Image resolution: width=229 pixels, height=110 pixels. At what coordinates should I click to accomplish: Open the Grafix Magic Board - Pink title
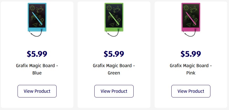coord(191,69)
